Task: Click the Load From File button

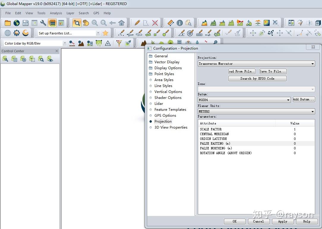Action: [242, 71]
